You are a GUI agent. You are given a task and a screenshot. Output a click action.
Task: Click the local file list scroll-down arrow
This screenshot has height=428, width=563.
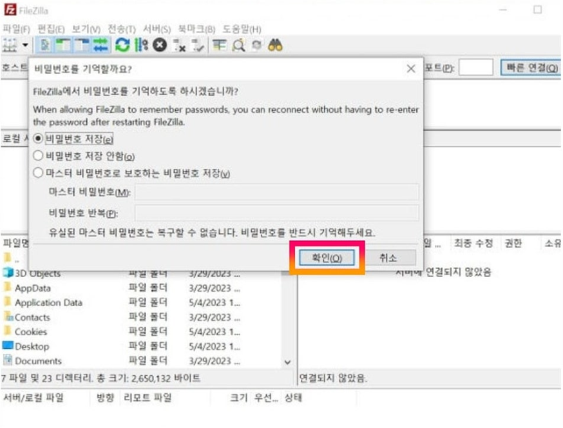coord(287,362)
